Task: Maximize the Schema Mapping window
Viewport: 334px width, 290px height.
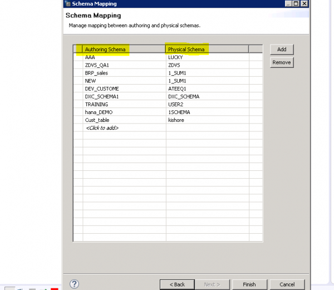Action: 296,3
